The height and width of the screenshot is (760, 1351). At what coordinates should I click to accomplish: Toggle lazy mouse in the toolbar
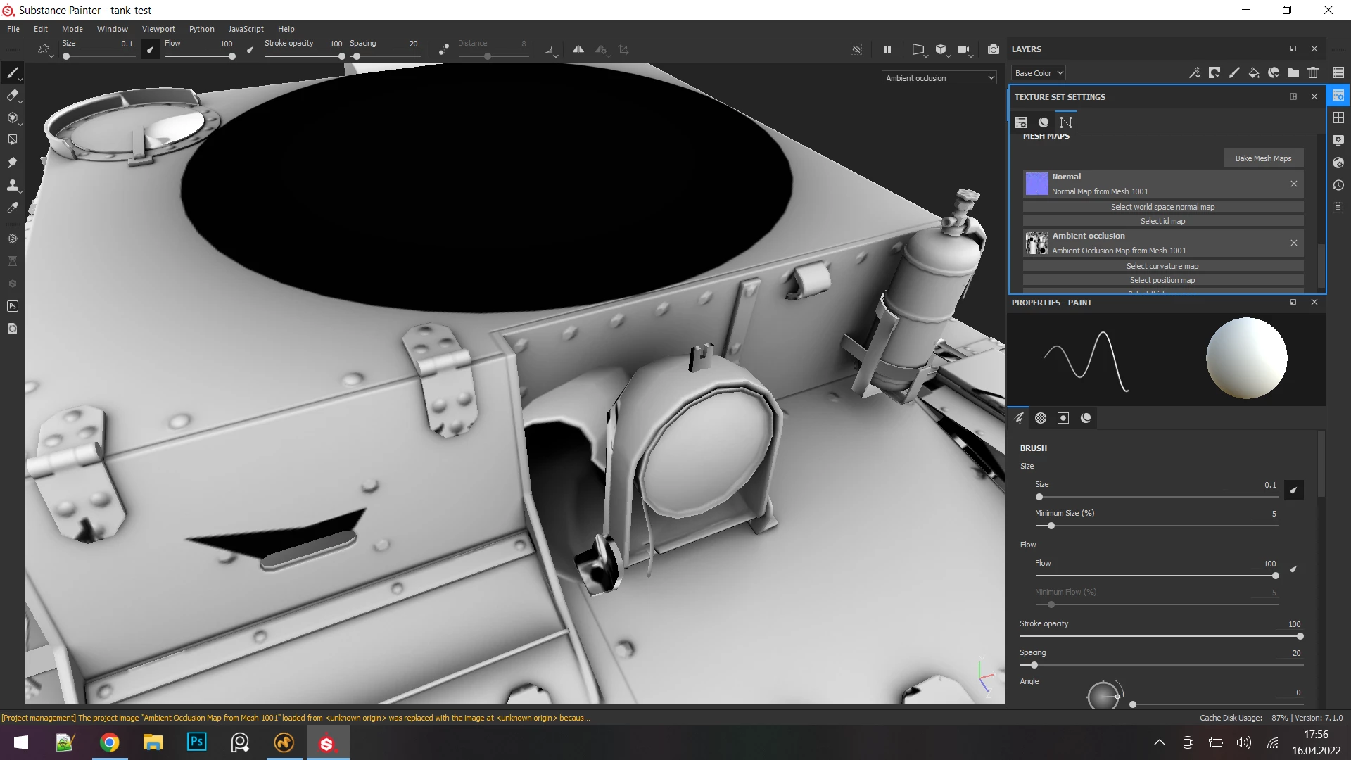(443, 49)
